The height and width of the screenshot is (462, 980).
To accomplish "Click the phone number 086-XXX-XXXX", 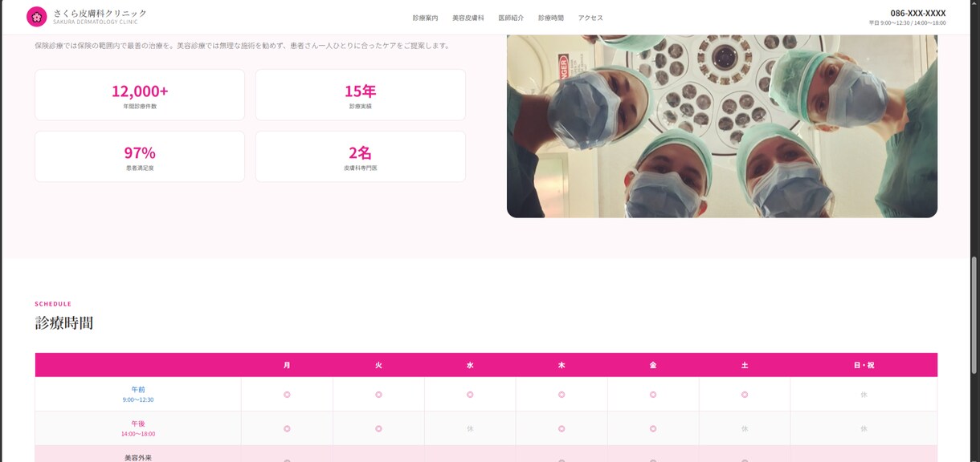I will click(918, 13).
